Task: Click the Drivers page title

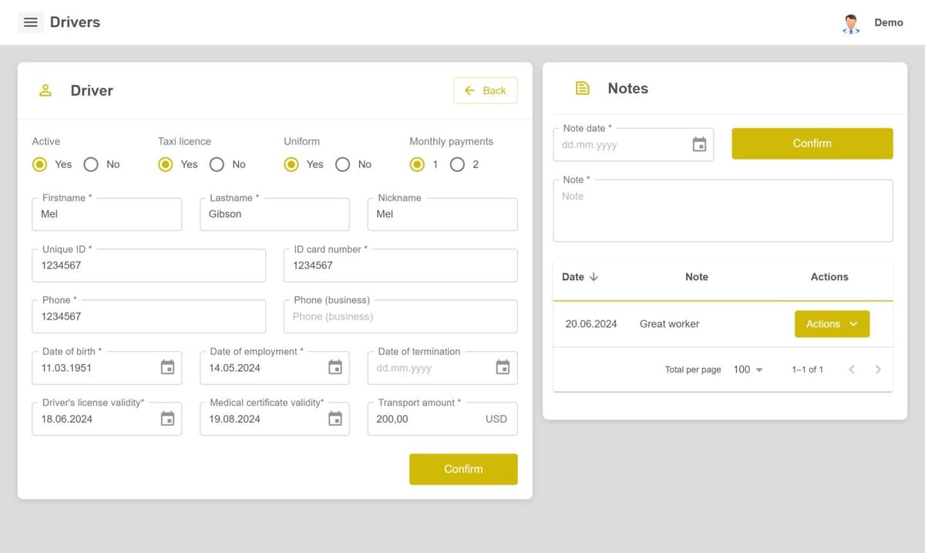Action: (75, 22)
